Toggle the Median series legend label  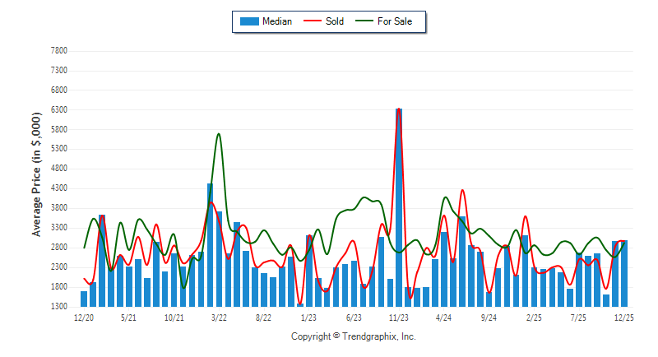click(276, 21)
